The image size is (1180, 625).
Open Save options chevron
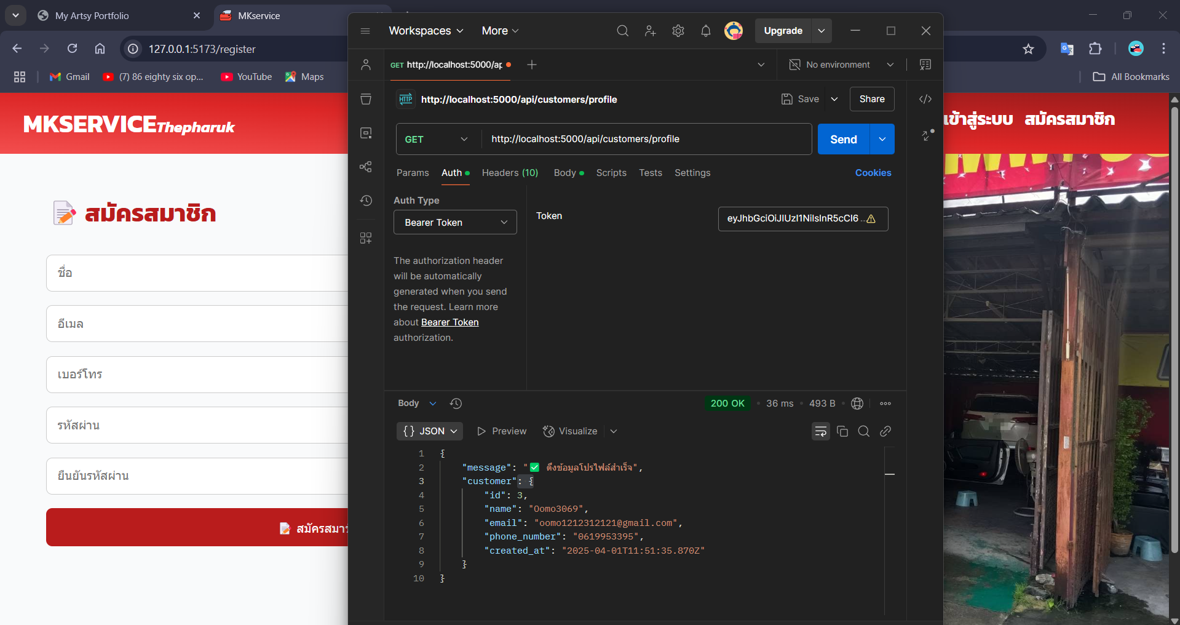(834, 99)
